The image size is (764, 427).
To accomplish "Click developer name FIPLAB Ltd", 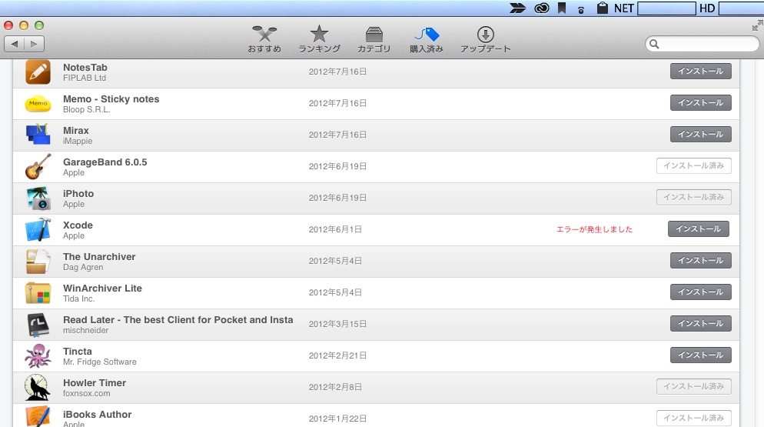I will pos(85,78).
